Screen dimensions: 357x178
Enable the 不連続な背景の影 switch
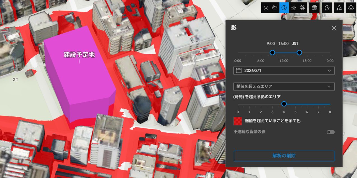click(x=331, y=132)
